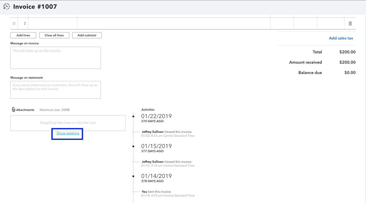The height and width of the screenshot is (203, 366).
Task: Click the 01/15/2019 activity date
Action: (156, 146)
